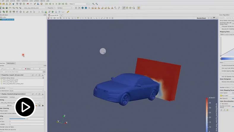234x132 pixels.
Task: Select the Layout #1 tab
Action: pyautogui.click(x=54, y=15)
